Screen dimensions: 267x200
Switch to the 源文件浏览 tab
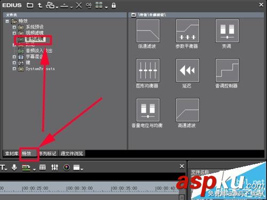coord(72,154)
